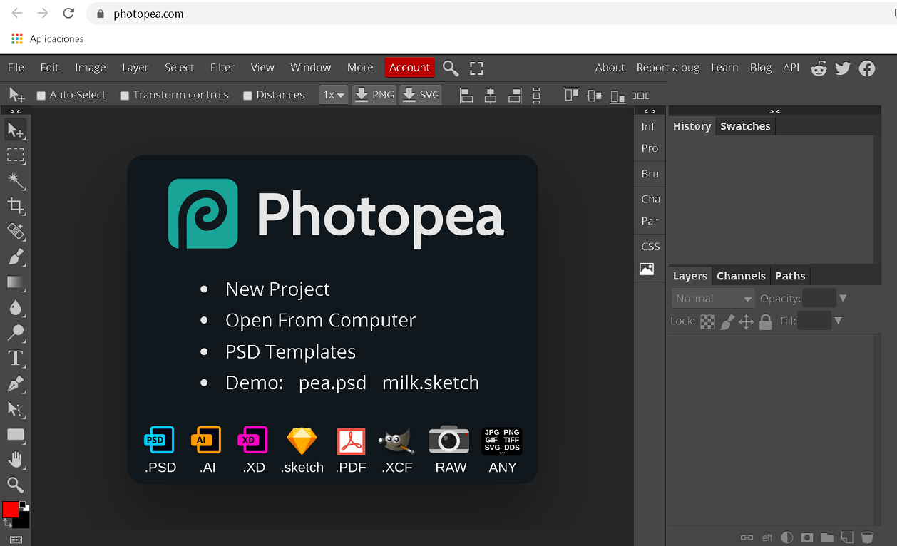Switch to the Paths tab
897x546 pixels.
click(x=790, y=276)
